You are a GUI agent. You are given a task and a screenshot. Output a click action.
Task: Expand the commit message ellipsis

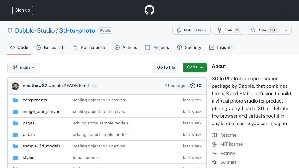(94, 86)
